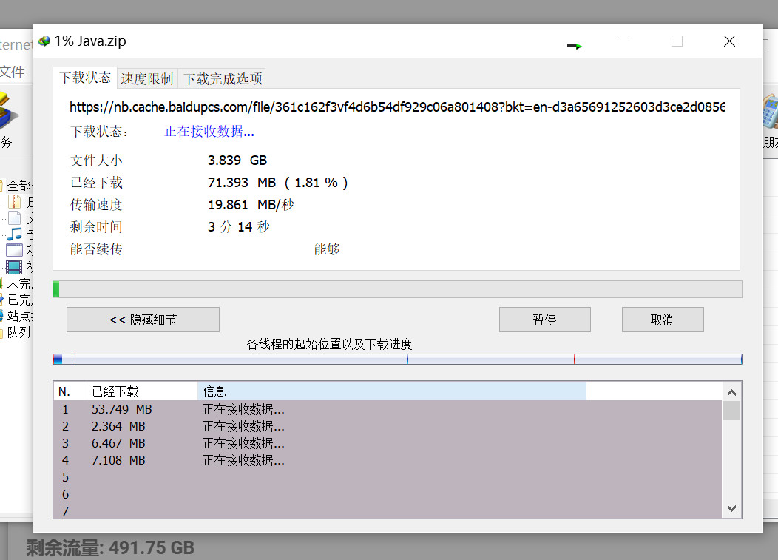Click the programs window category icon

pos(15,250)
